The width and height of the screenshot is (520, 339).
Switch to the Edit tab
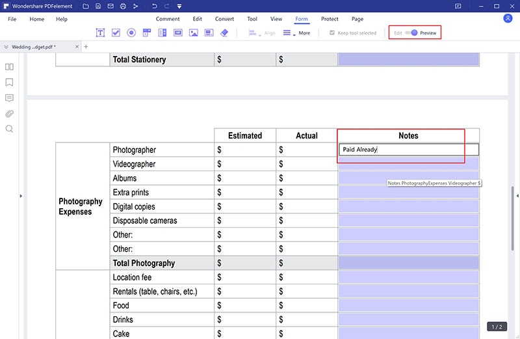198,19
